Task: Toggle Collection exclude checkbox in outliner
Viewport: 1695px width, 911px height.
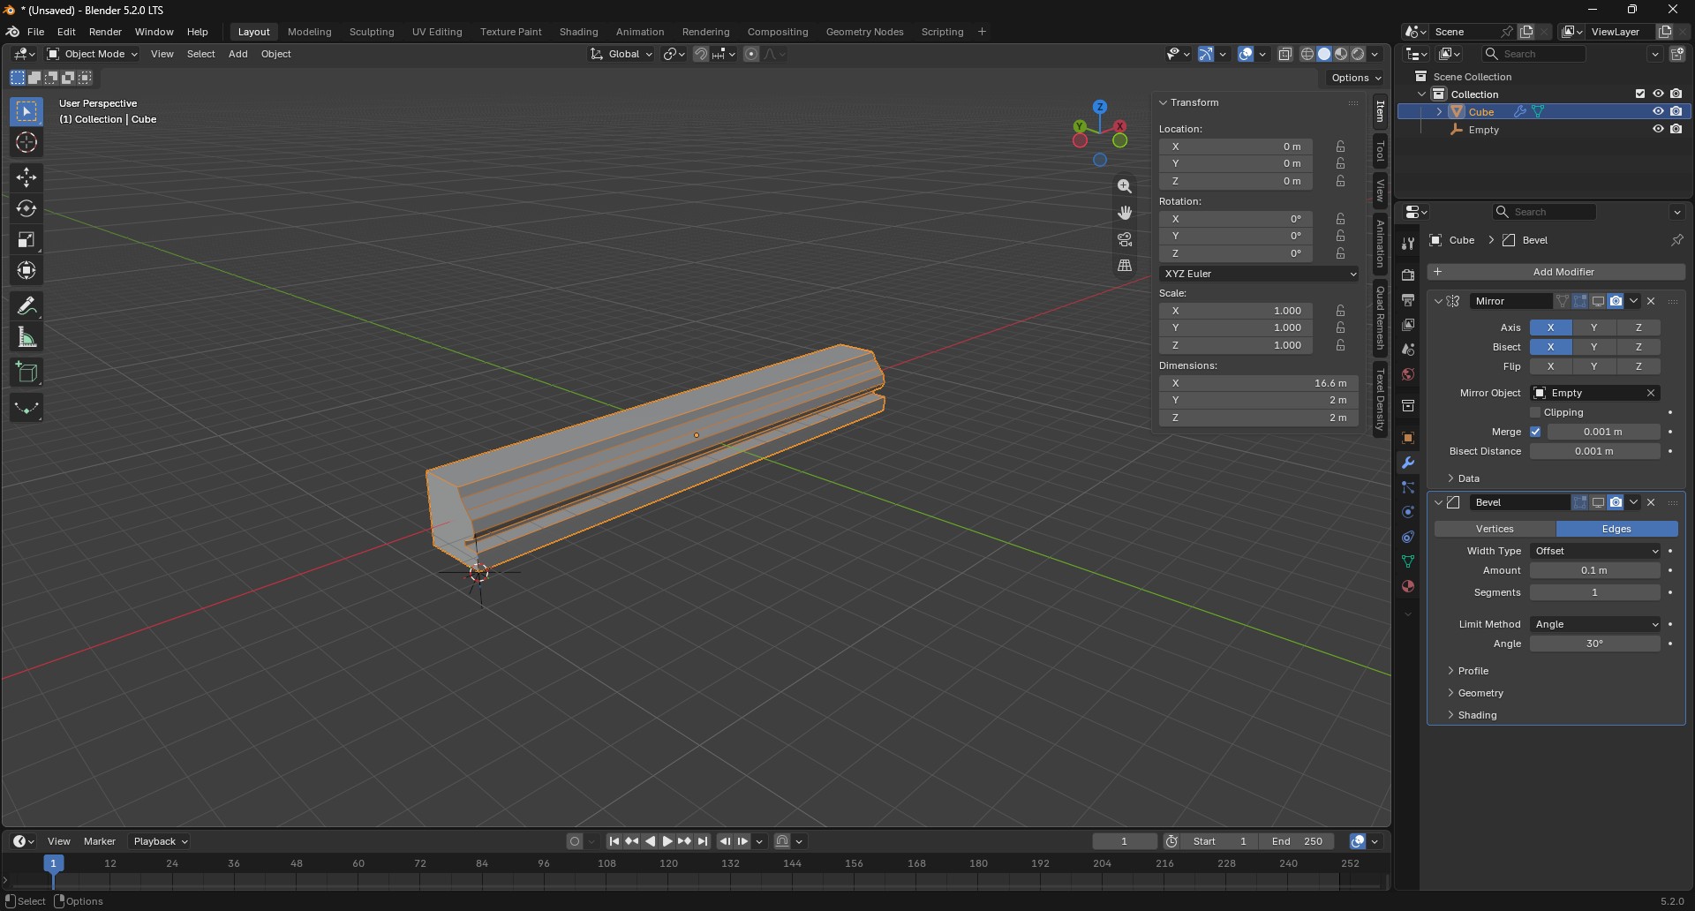Action: click(1640, 94)
